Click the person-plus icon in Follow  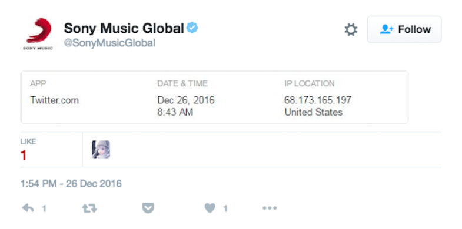click(386, 29)
